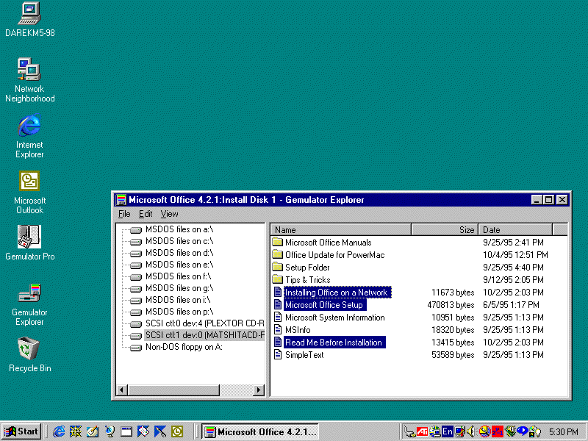Screen dimensions: 588x441
Task: Click the taskbar clock showing 5:30 PM
Action: point(564,432)
